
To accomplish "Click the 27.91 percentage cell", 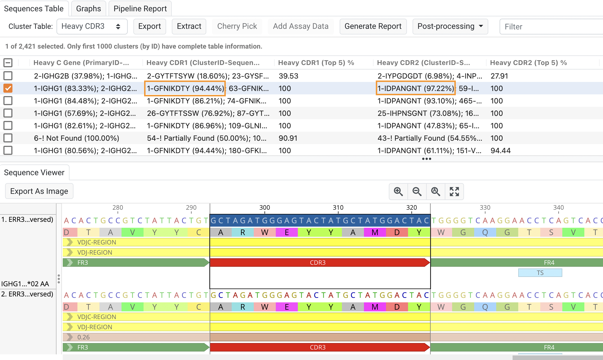I will (x=499, y=76).
